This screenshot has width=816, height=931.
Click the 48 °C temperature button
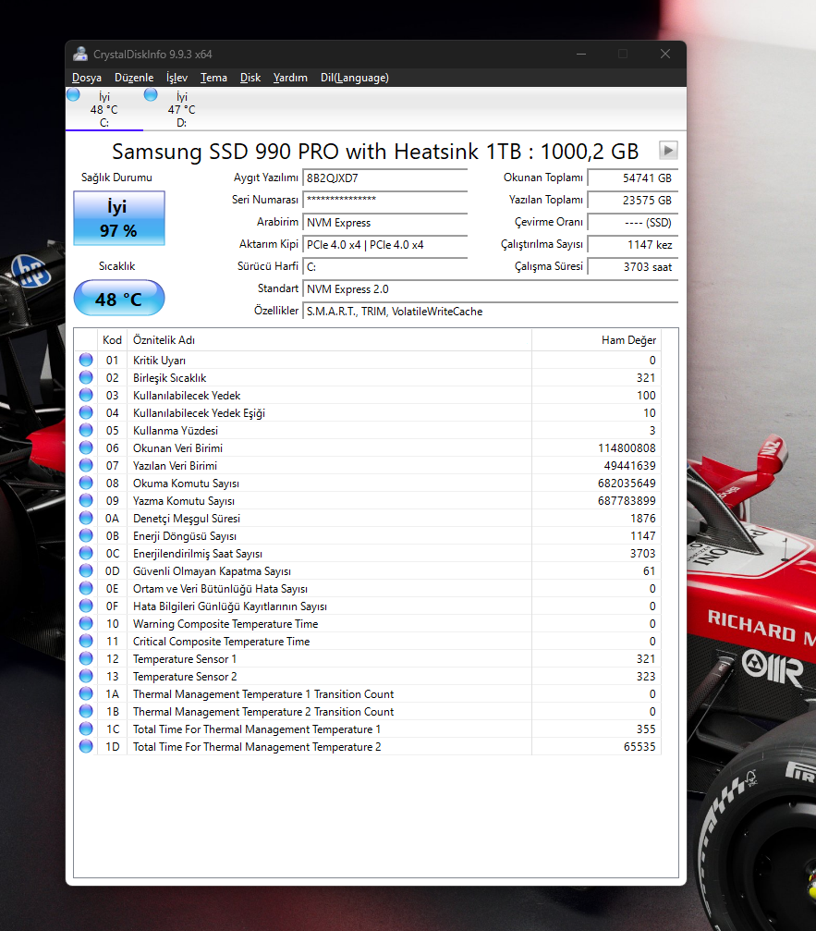(118, 298)
